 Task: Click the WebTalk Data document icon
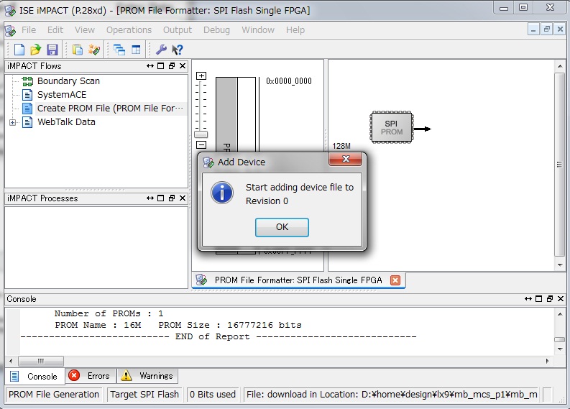(x=27, y=122)
